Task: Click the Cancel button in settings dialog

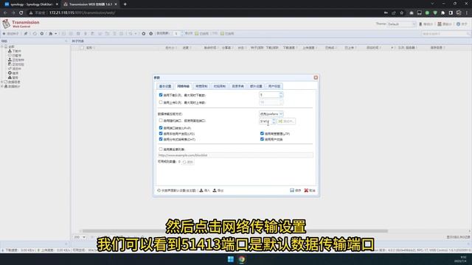Action: 310,191
